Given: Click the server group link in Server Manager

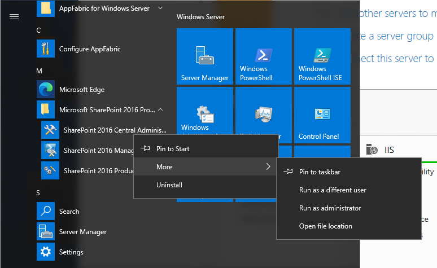Looking at the screenshot, I should click(x=397, y=36).
